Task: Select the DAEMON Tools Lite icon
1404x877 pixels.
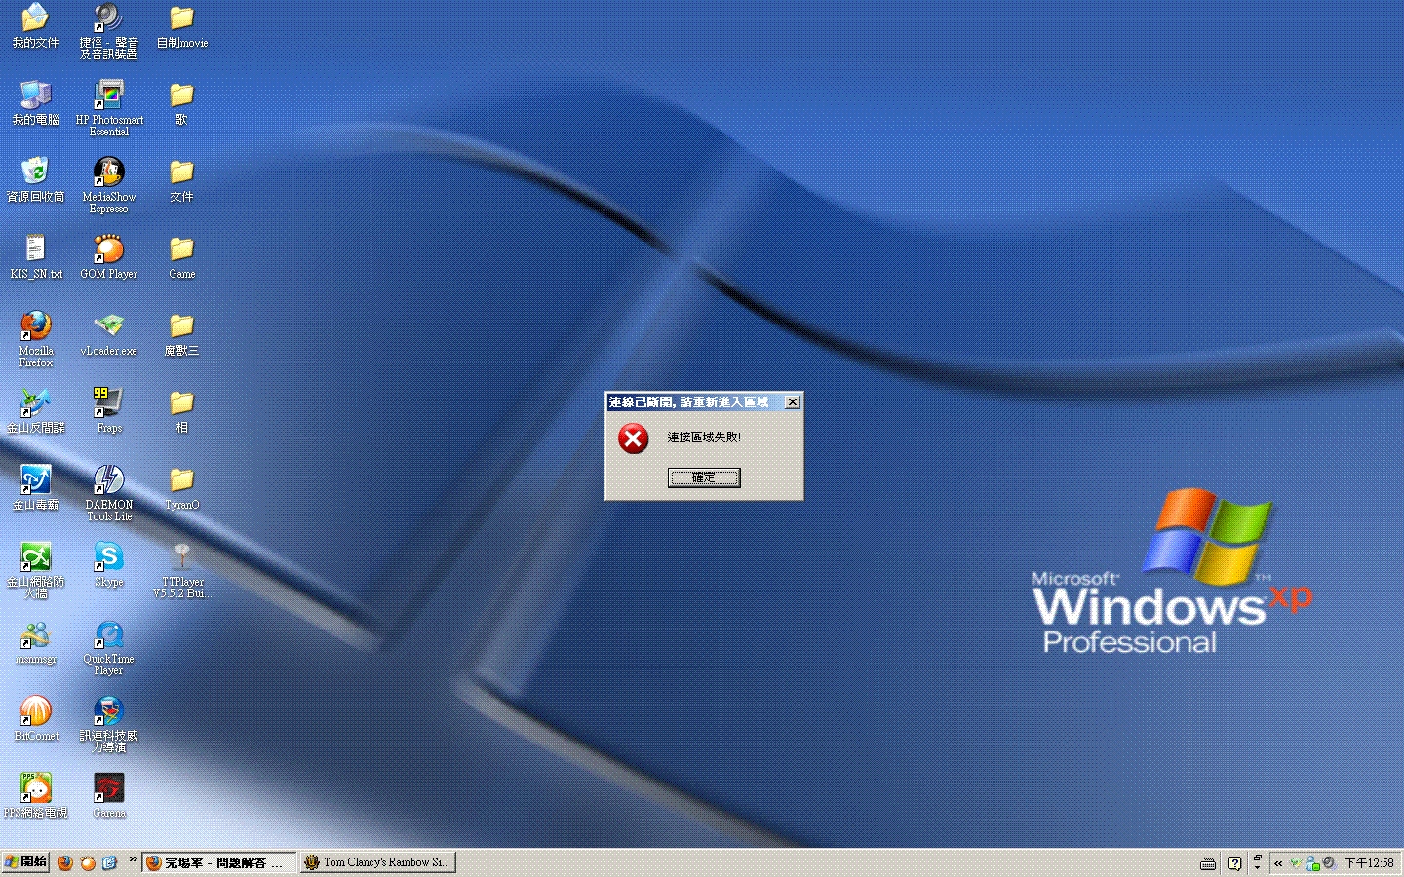Action: point(108,481)
